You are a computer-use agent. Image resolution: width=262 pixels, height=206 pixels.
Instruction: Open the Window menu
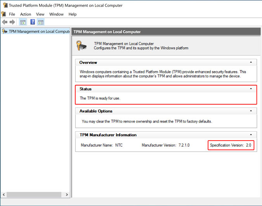56,14
